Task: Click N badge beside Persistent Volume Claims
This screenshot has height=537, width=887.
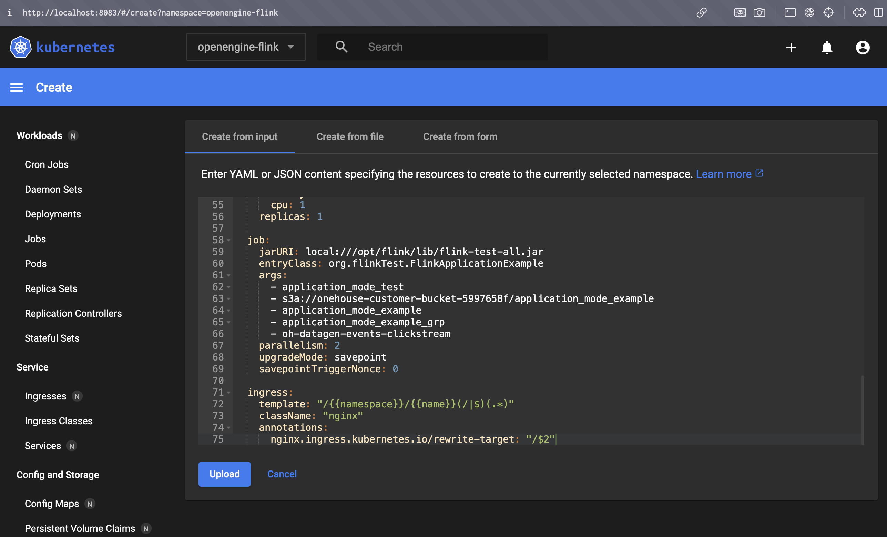Action: tap(146, 529)
